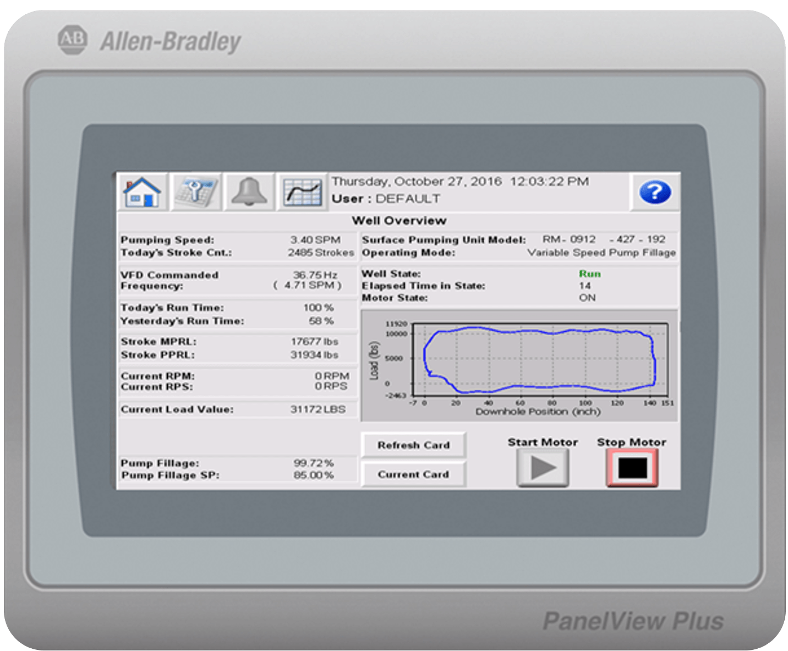
Task: Stop the motor with red button
Action: tap(632, 468)
